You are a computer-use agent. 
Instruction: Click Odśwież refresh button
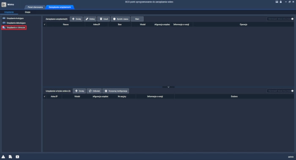click(94, 91)
